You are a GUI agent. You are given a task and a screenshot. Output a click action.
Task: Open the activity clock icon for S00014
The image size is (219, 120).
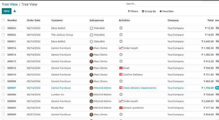tap(121, 55)
